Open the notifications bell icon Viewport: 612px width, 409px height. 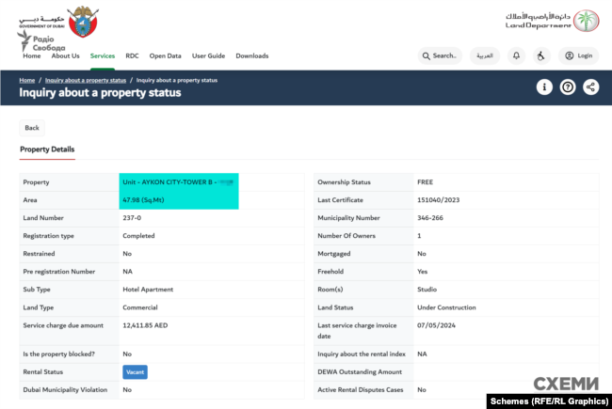point(516,55)
